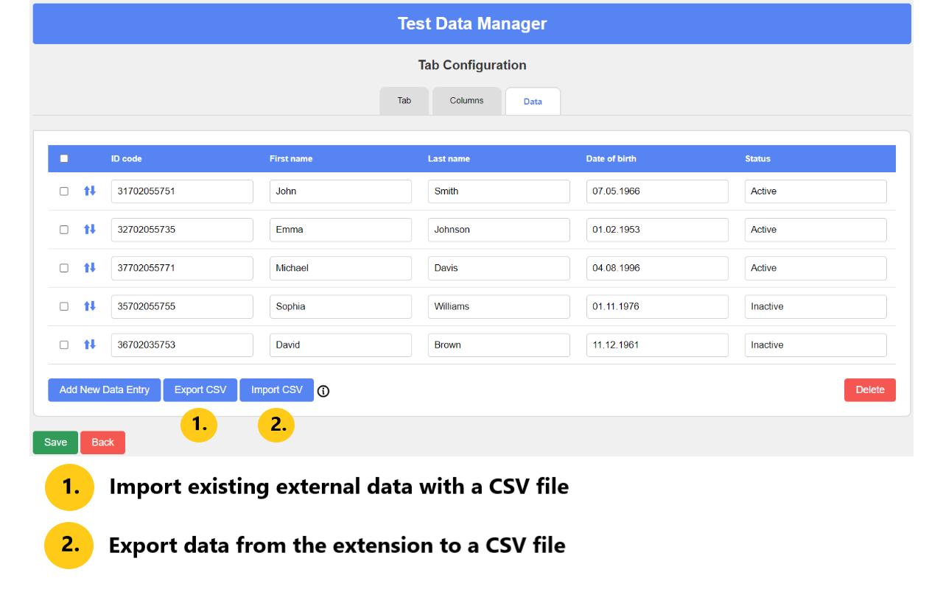The height and width of the screenshot is (589, 943).
Task: Switch to the Tab tab
Action: (x=404, y=101)
